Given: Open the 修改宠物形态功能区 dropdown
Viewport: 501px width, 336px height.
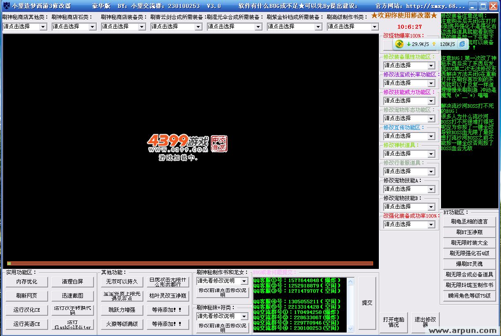Looking at the screenshot, I should pos(409,118).
